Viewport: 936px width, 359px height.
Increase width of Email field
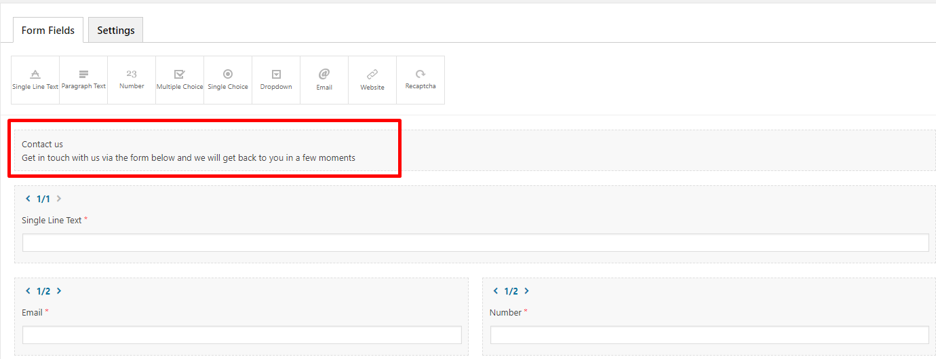[59, 291]
